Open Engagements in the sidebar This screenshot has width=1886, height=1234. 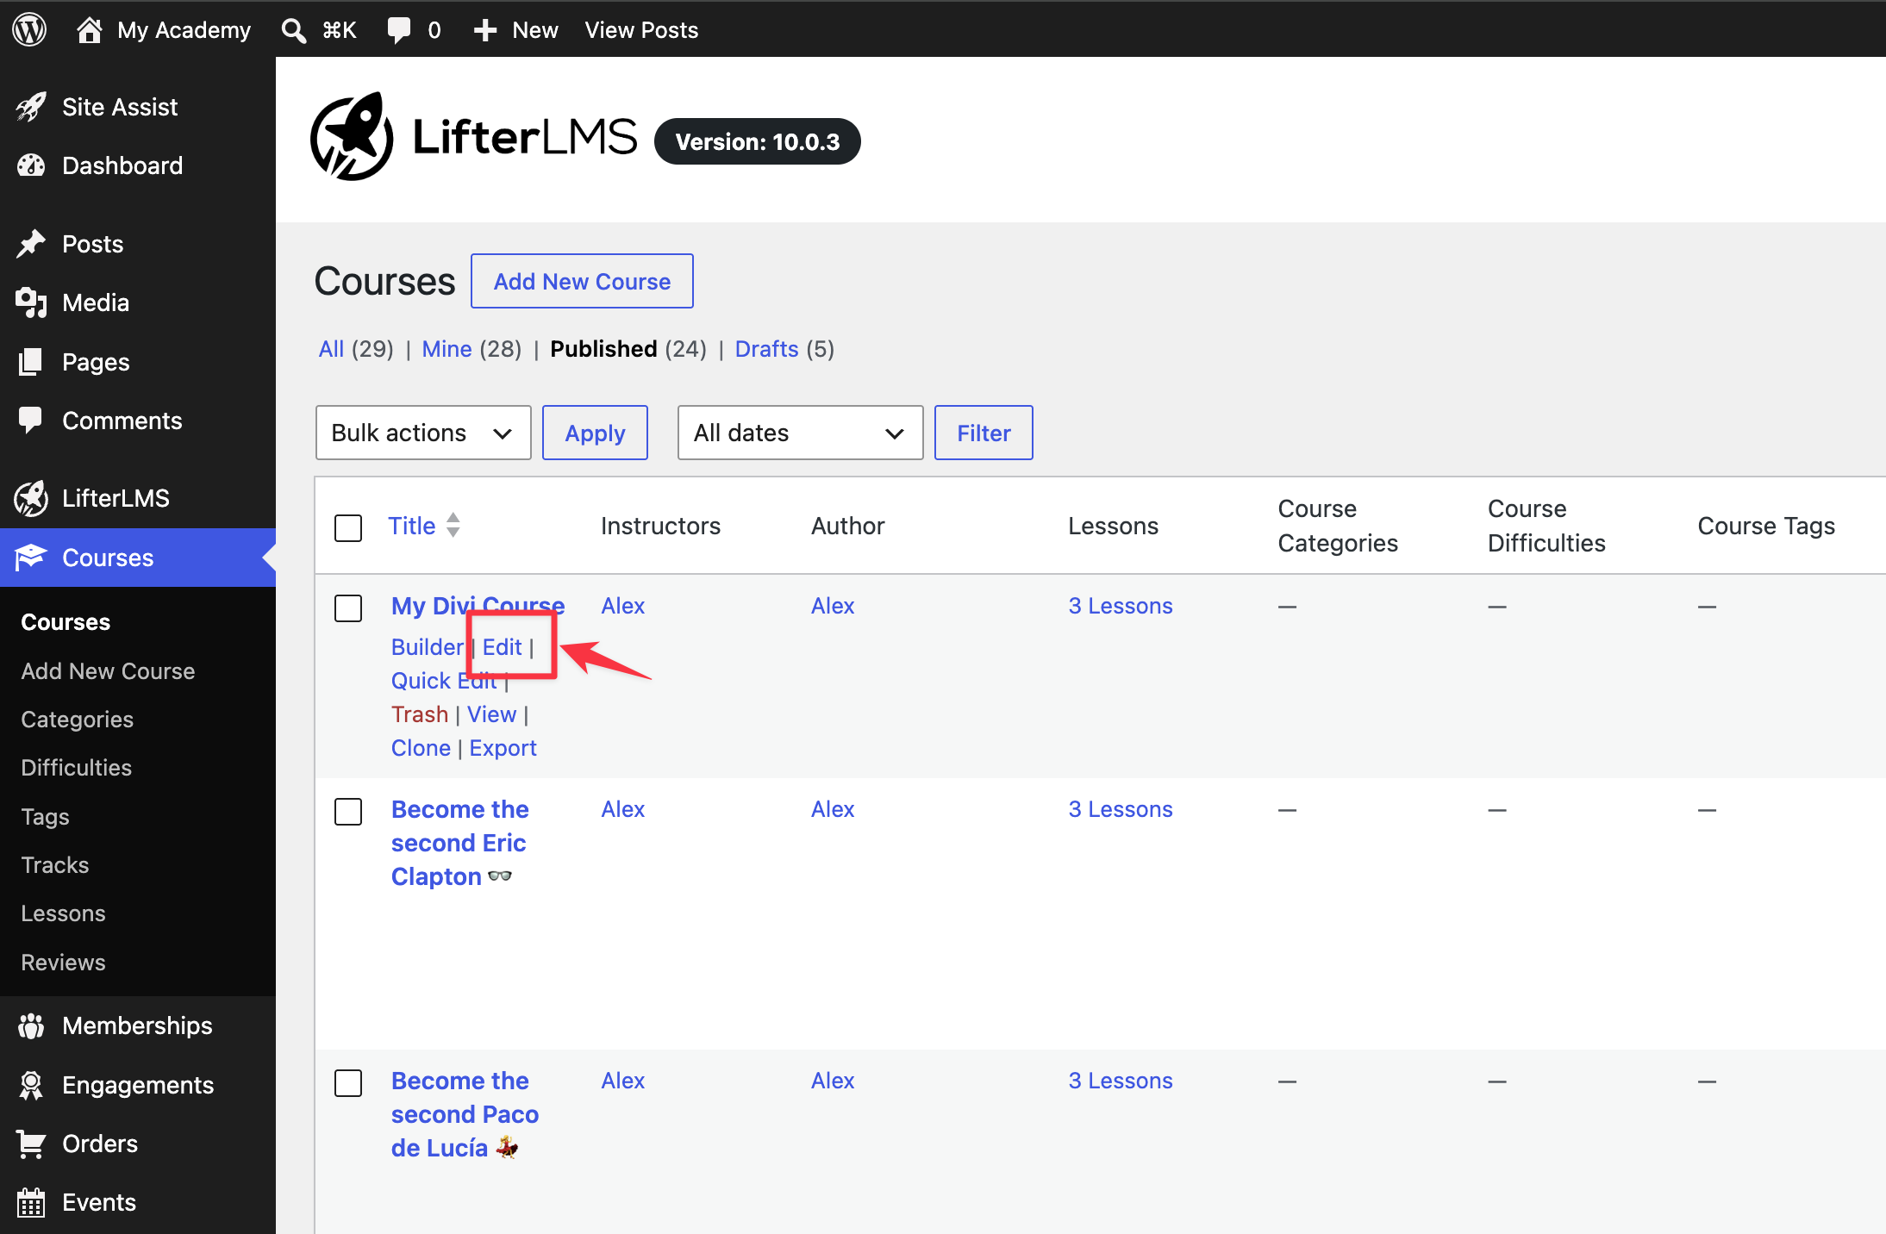tap(138, 1085)
